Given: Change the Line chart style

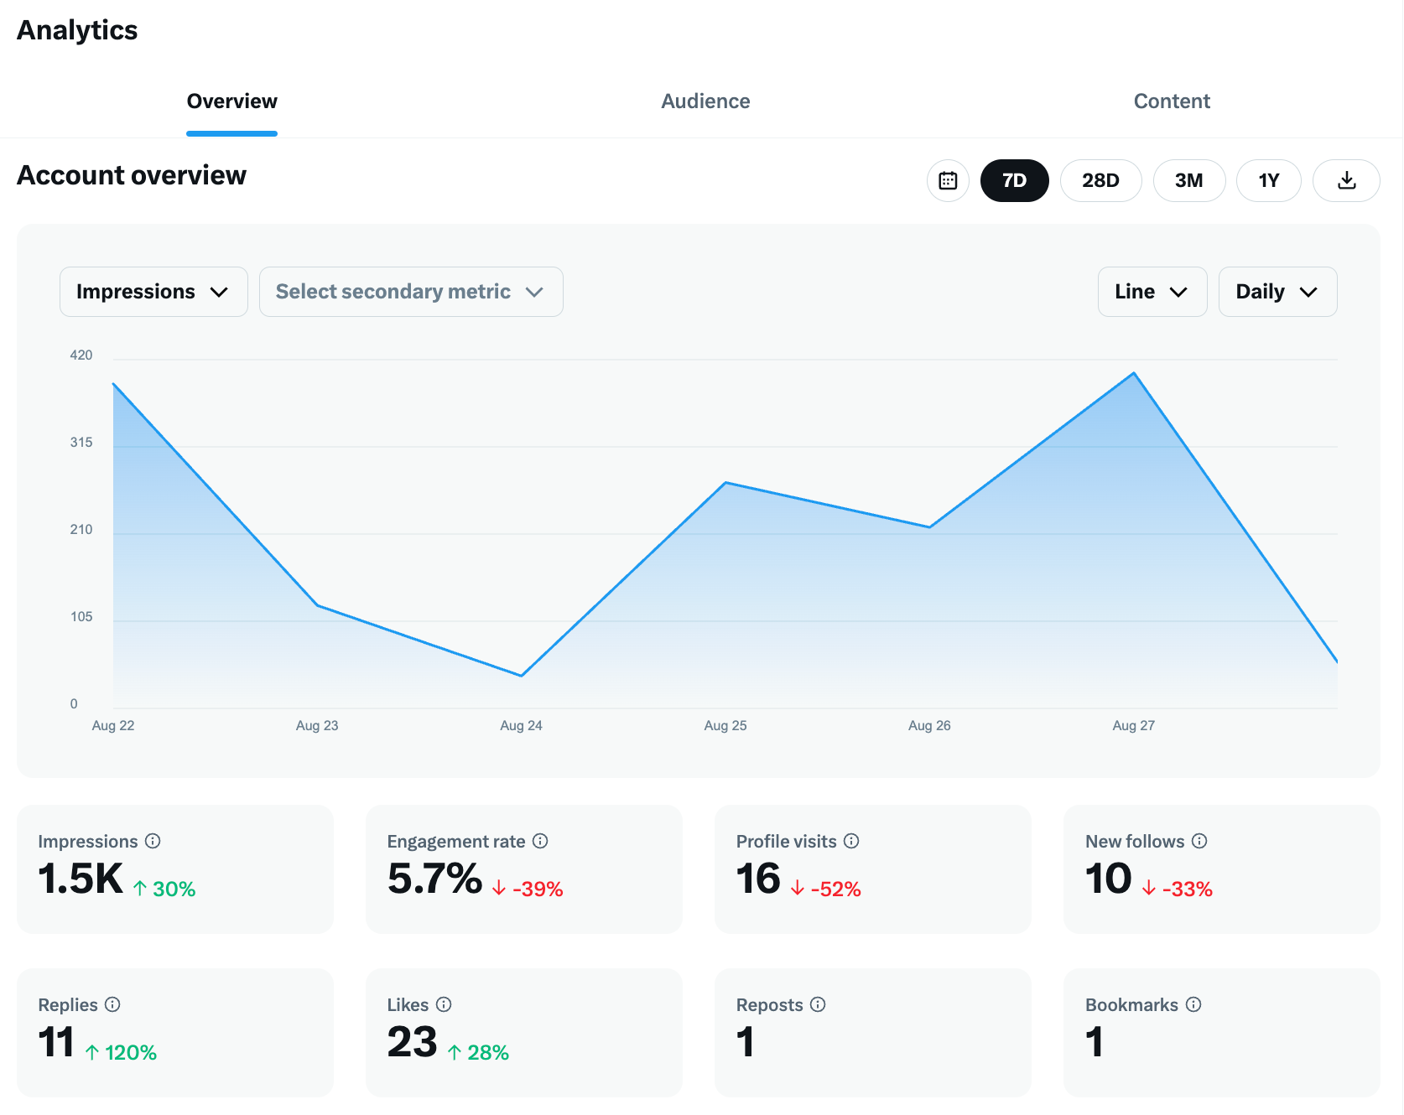Looking at the screenshot, I should click(x=1152, y=292).
